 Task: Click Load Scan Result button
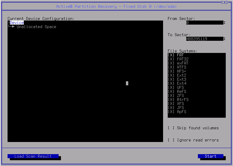click(33, 156)
